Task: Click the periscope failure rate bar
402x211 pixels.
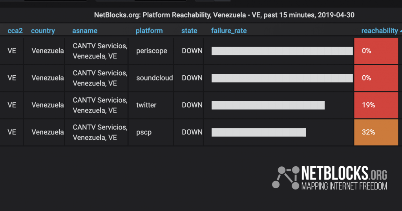Action: coord(282,51)
